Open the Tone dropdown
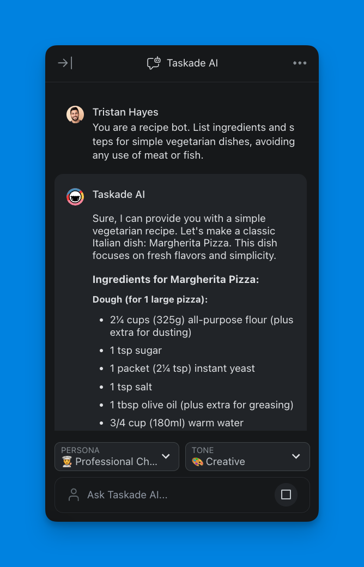The width and height of the screenshot is (364, 567). [247, 456]
